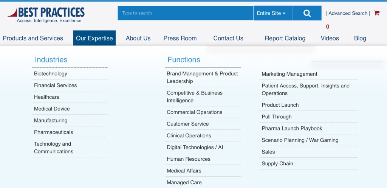The width and height of the screenshot is (387, 188).
Task: Go to Supply Chain function page
Action: click(277, 164)
